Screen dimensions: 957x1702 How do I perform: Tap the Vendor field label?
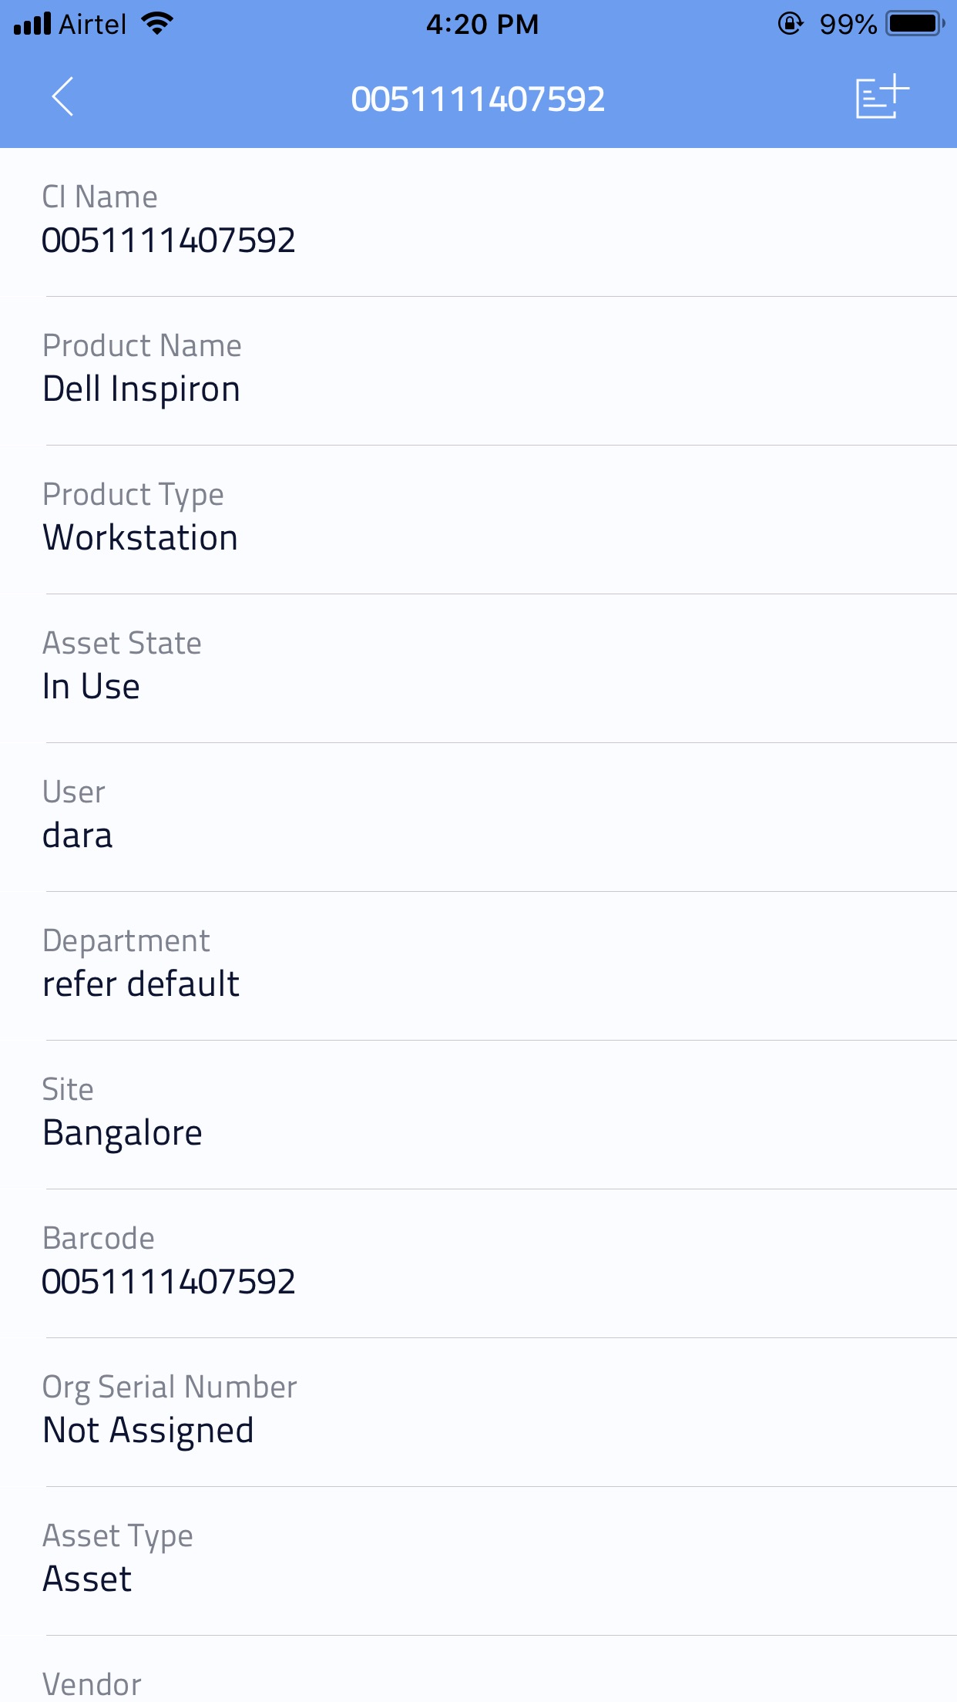click(x=92, y=1684)
